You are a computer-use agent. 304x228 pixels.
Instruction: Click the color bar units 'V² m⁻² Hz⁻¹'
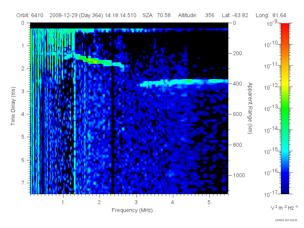coord(284,207)
